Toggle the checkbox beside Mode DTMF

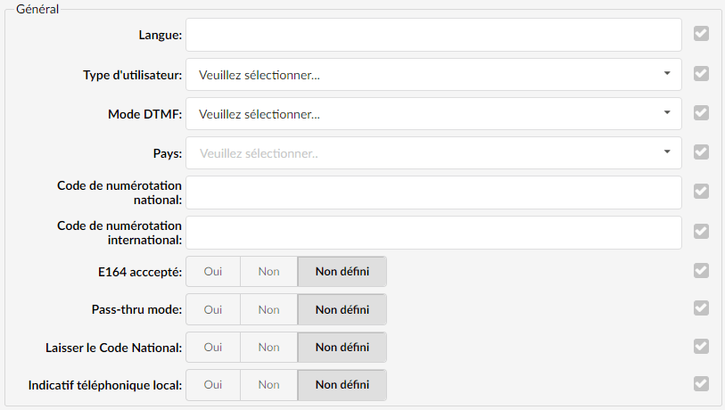click(x=701, y=113)
